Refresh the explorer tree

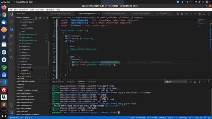(x=43, y=18)
